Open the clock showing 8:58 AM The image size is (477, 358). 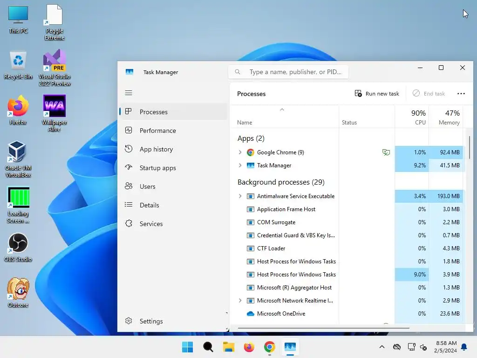446,347
